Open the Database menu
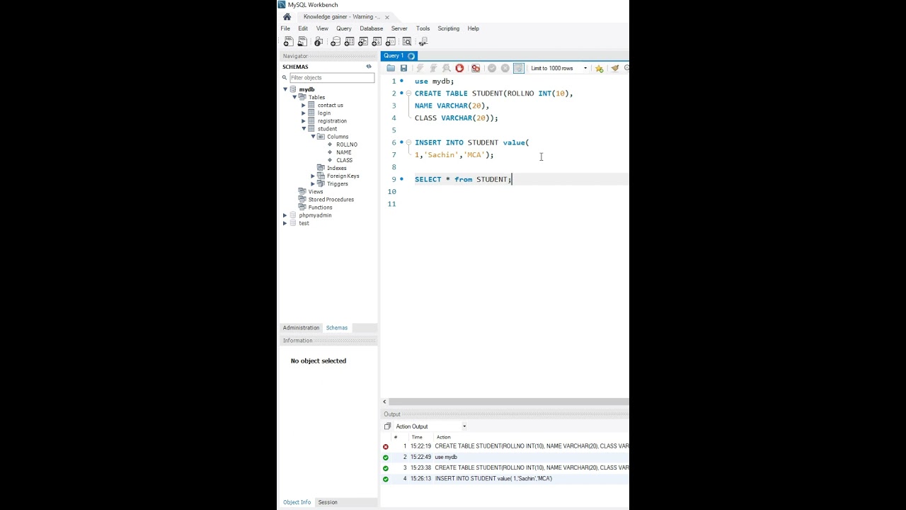The height and width of the screenshot is (510, 906). [371, 28]
